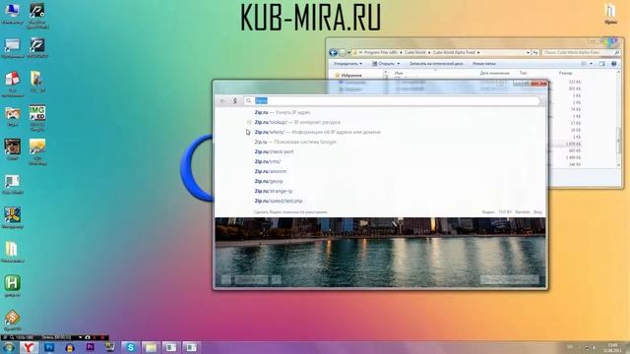
Task: Select the suggestion 2ip.ru/strange-ip
Action: tap(274, 191)
